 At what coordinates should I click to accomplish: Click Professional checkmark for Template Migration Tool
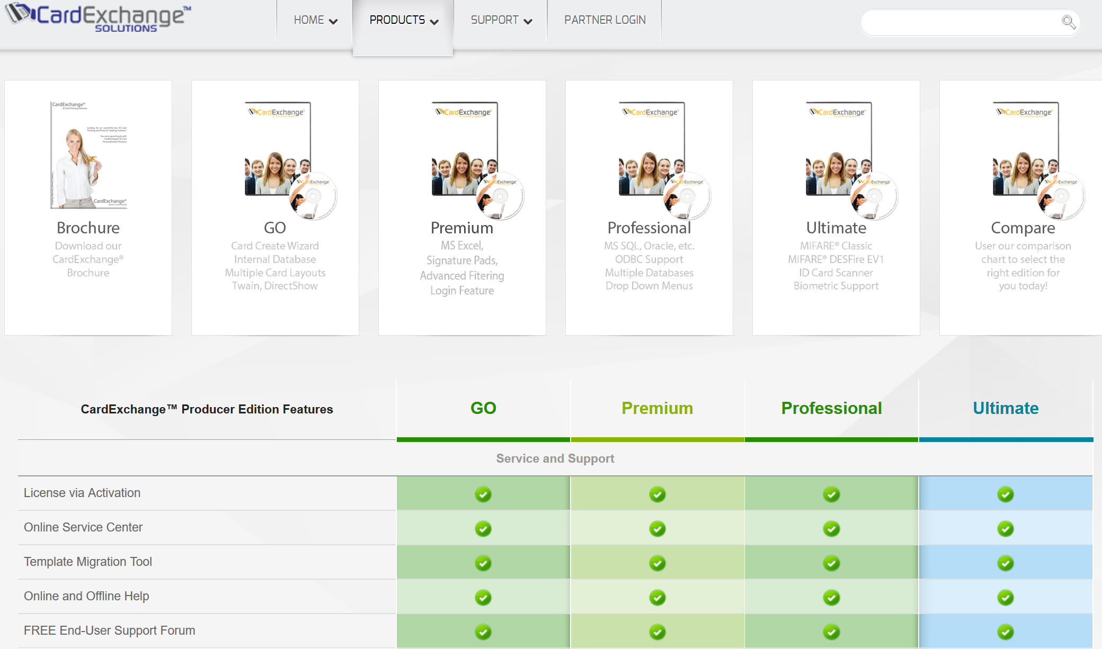pos(831,563)
